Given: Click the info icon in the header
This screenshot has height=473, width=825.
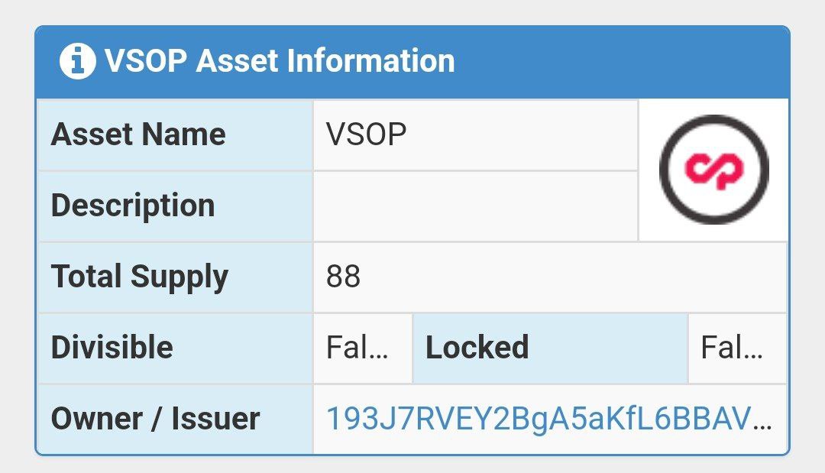Looking at the screenshot, I should [x=77, y=61].
